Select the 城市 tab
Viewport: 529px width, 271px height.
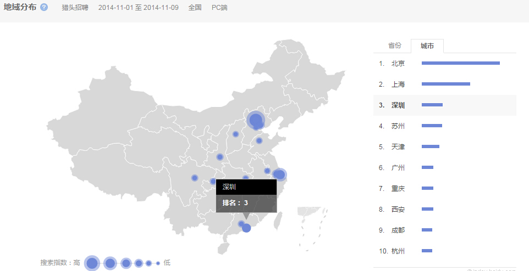427,46
